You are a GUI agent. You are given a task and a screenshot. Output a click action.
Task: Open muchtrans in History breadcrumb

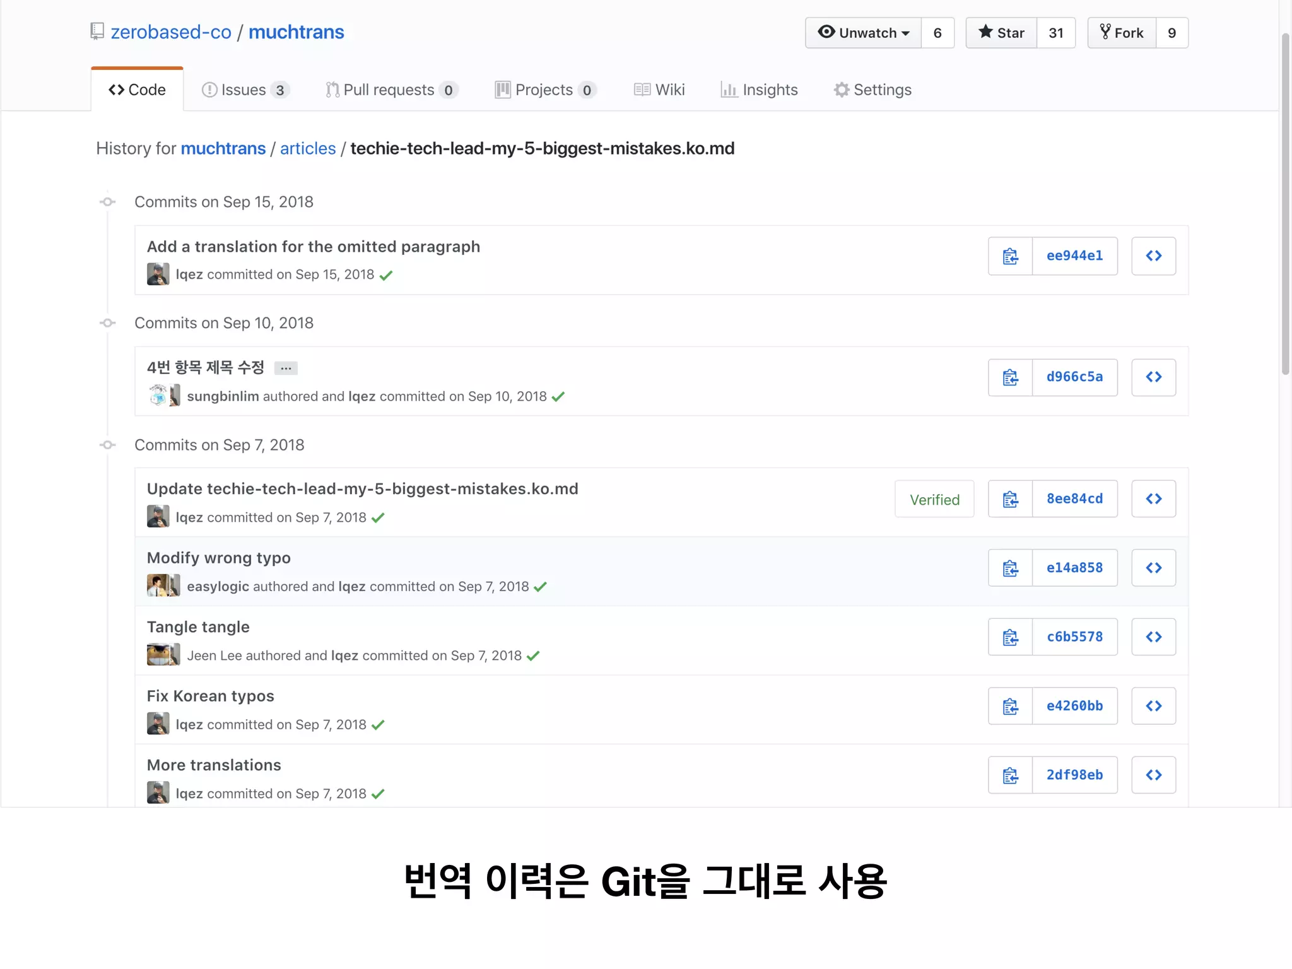pyautogui.click(x=223, y=148)
